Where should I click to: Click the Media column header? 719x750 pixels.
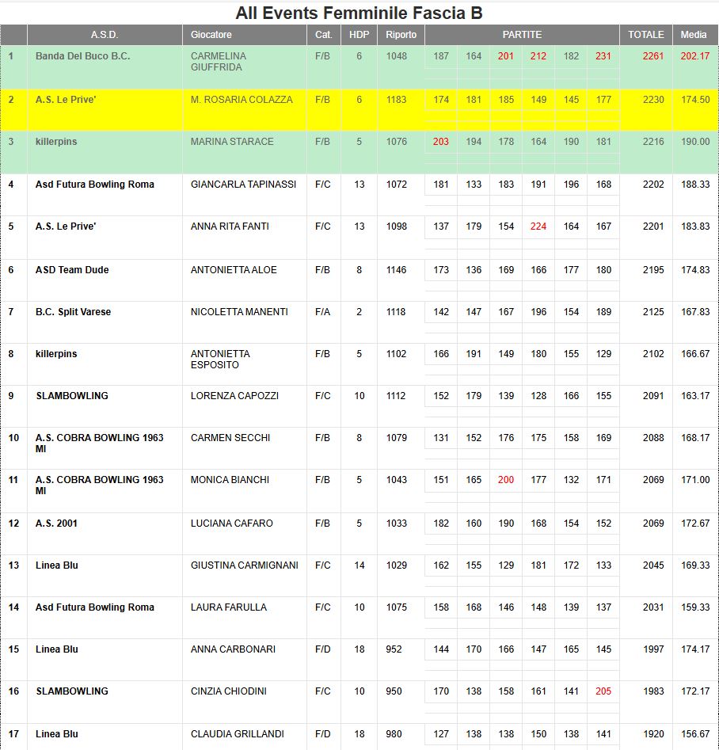click(x=694, y=35)
